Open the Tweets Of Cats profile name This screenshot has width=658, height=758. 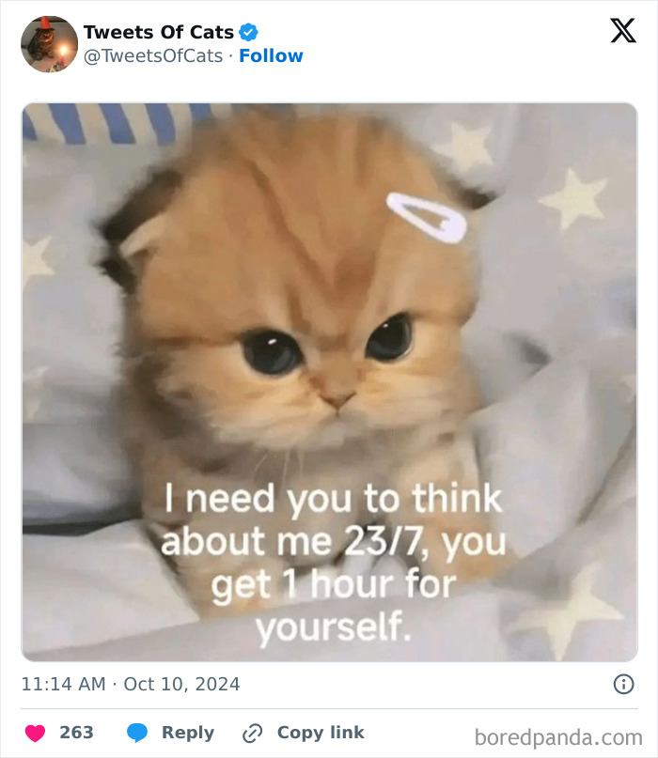[x=157, y=32]
